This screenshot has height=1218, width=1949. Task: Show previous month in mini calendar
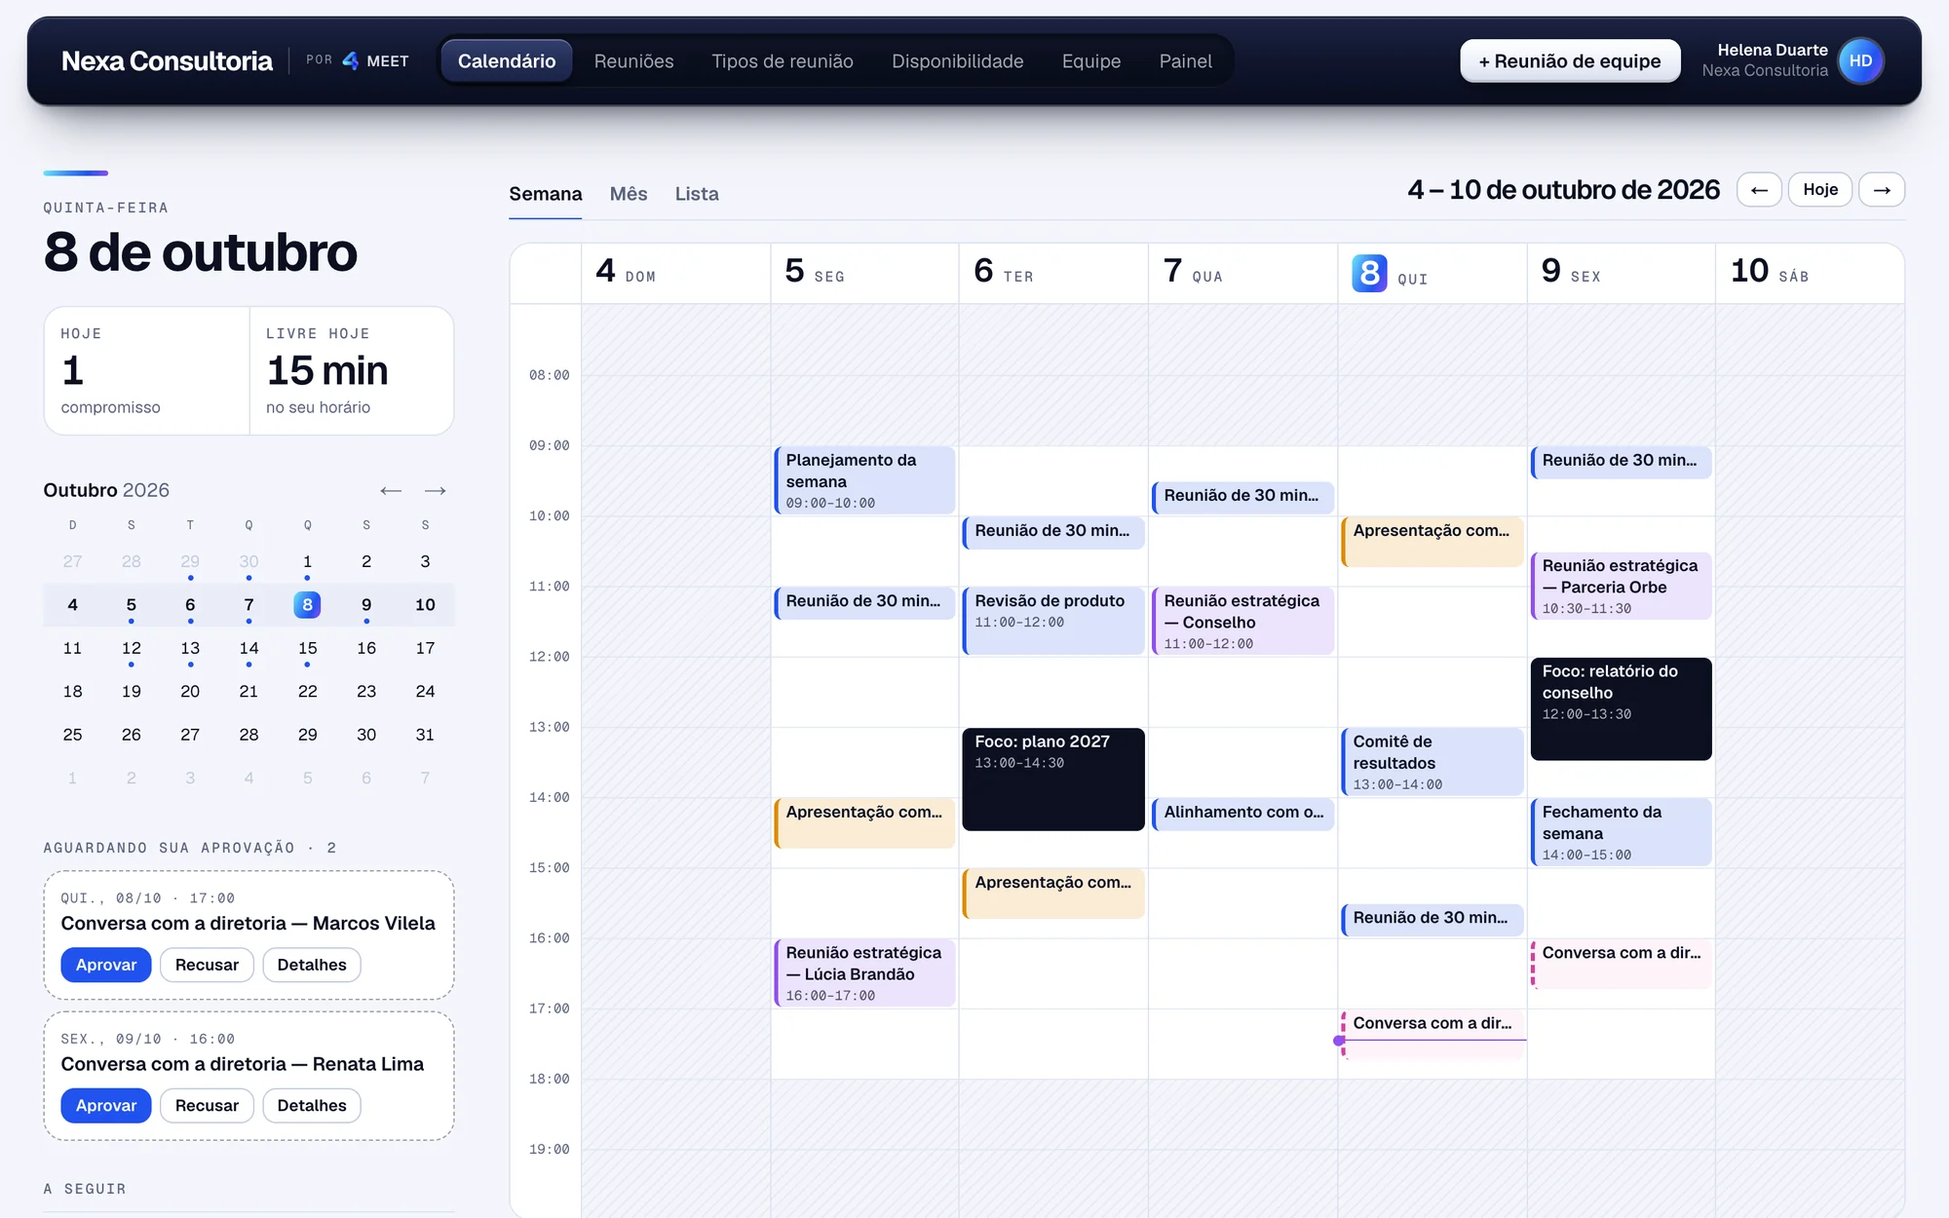point(391,490)
